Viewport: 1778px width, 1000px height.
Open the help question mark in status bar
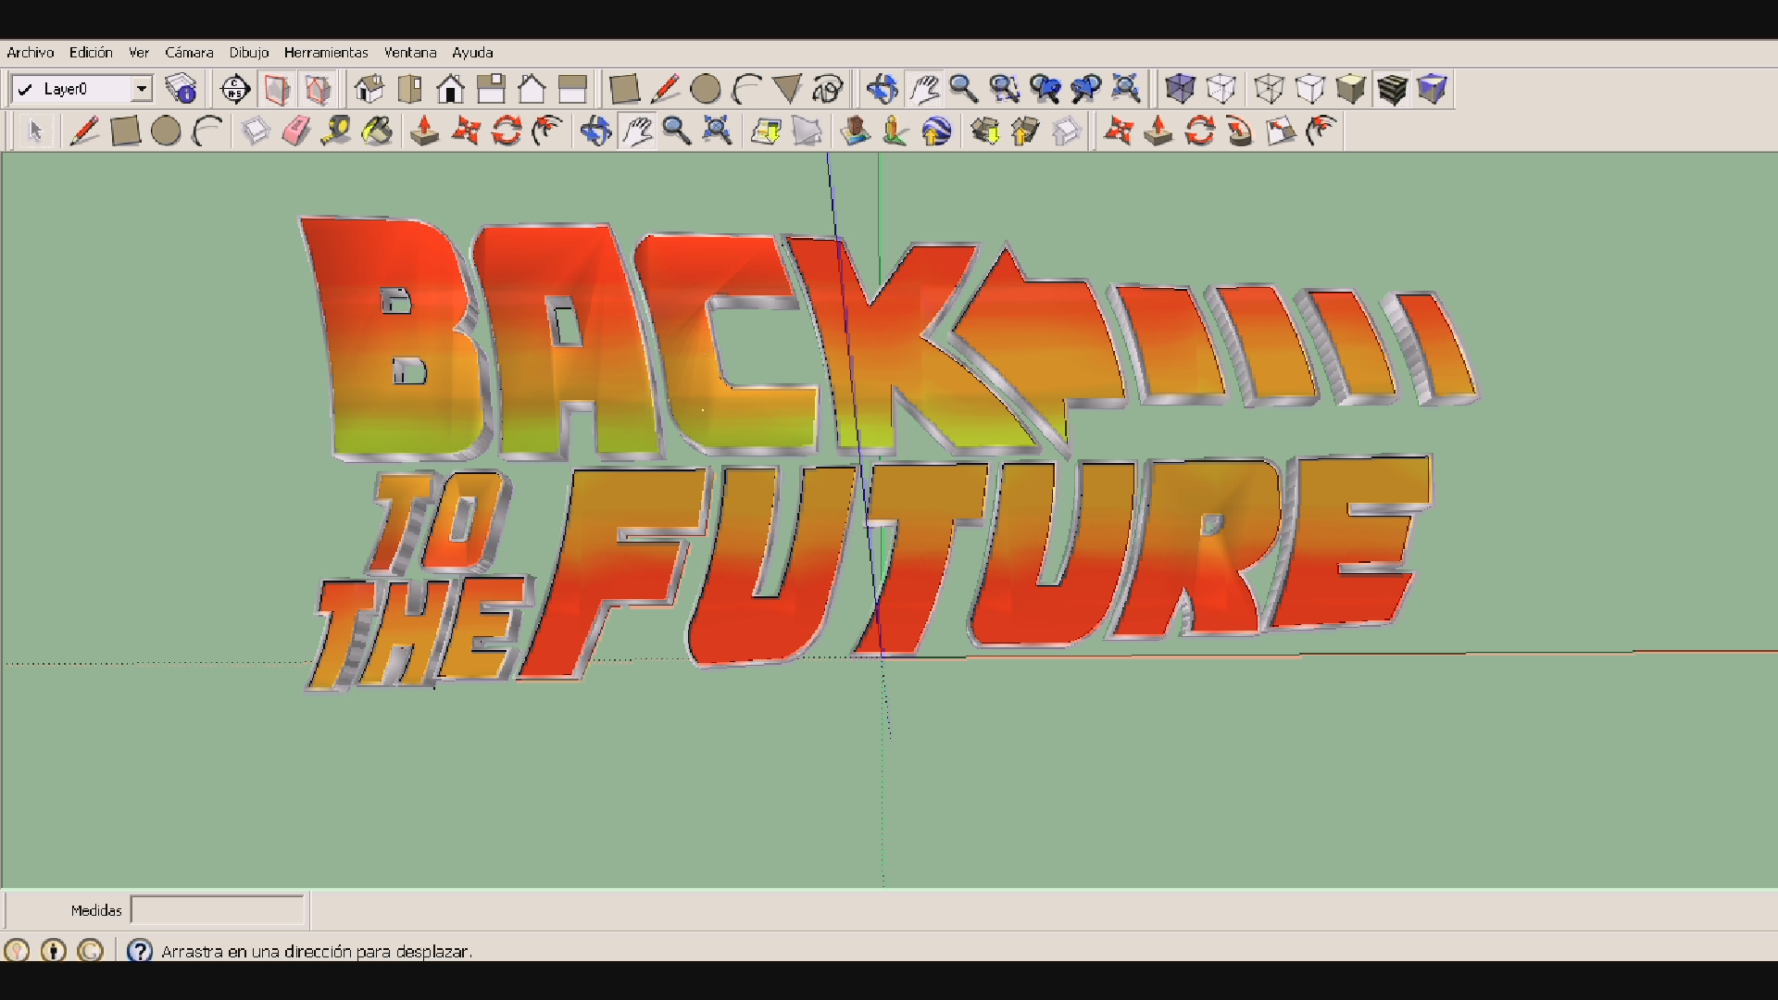tap(140, 951)
